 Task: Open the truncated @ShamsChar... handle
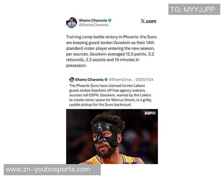tap(121, 79)
